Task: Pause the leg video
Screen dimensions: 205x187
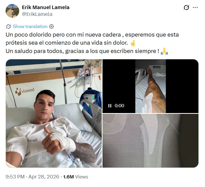Action: (110, 105)
